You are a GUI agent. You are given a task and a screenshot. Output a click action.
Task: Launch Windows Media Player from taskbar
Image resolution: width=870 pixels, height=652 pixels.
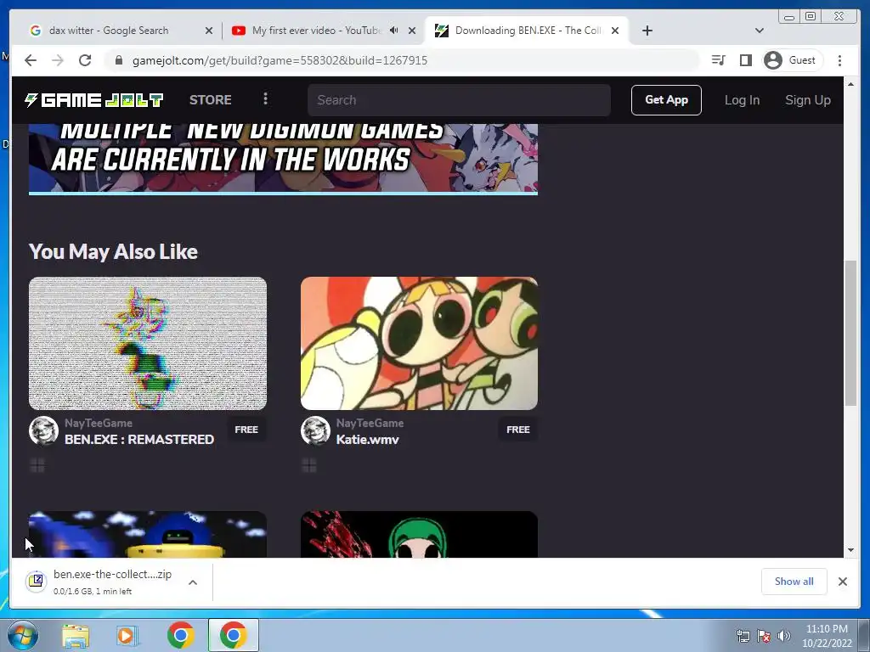127,635
